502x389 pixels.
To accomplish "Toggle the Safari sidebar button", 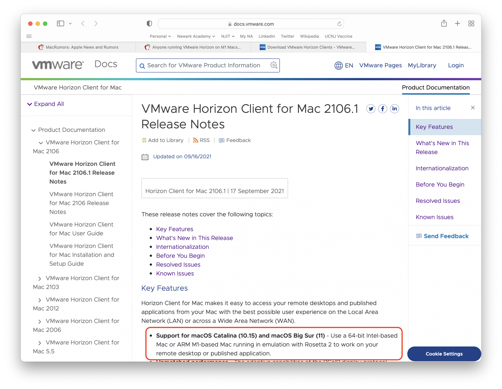I will [60, 24].
